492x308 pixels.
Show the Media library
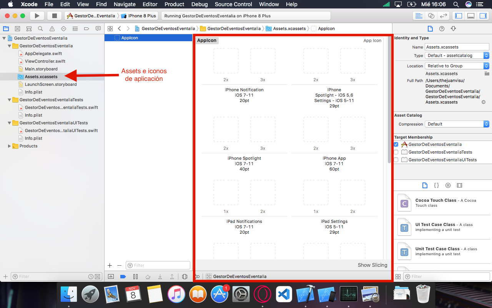[x=459, y=185]
